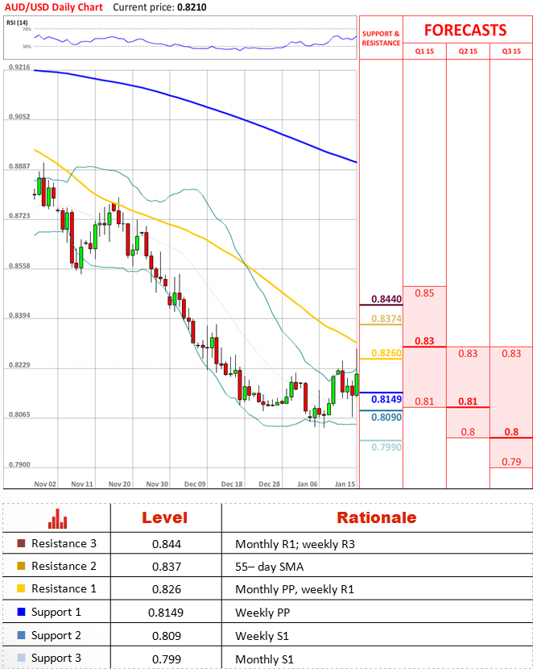Screen dimensions: 533x669
Task: Click the 0.8229 price axis label
Action: coord(19,366)
